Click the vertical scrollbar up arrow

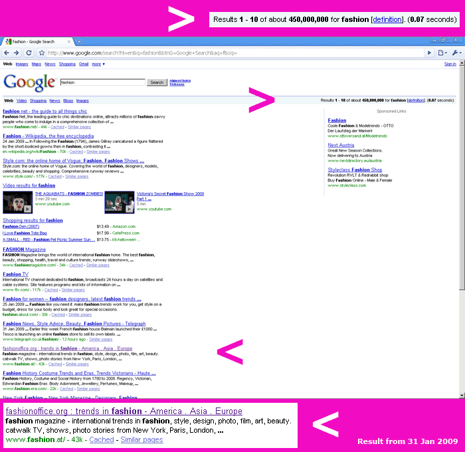tap(462, 63)
